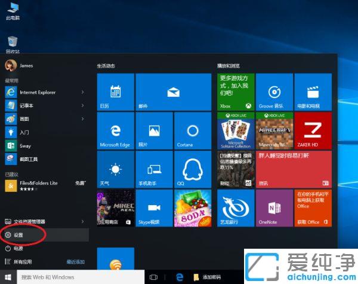
Task: Open the 手机助手 Phone Companion tile
Action: click(x=154, y=169)
